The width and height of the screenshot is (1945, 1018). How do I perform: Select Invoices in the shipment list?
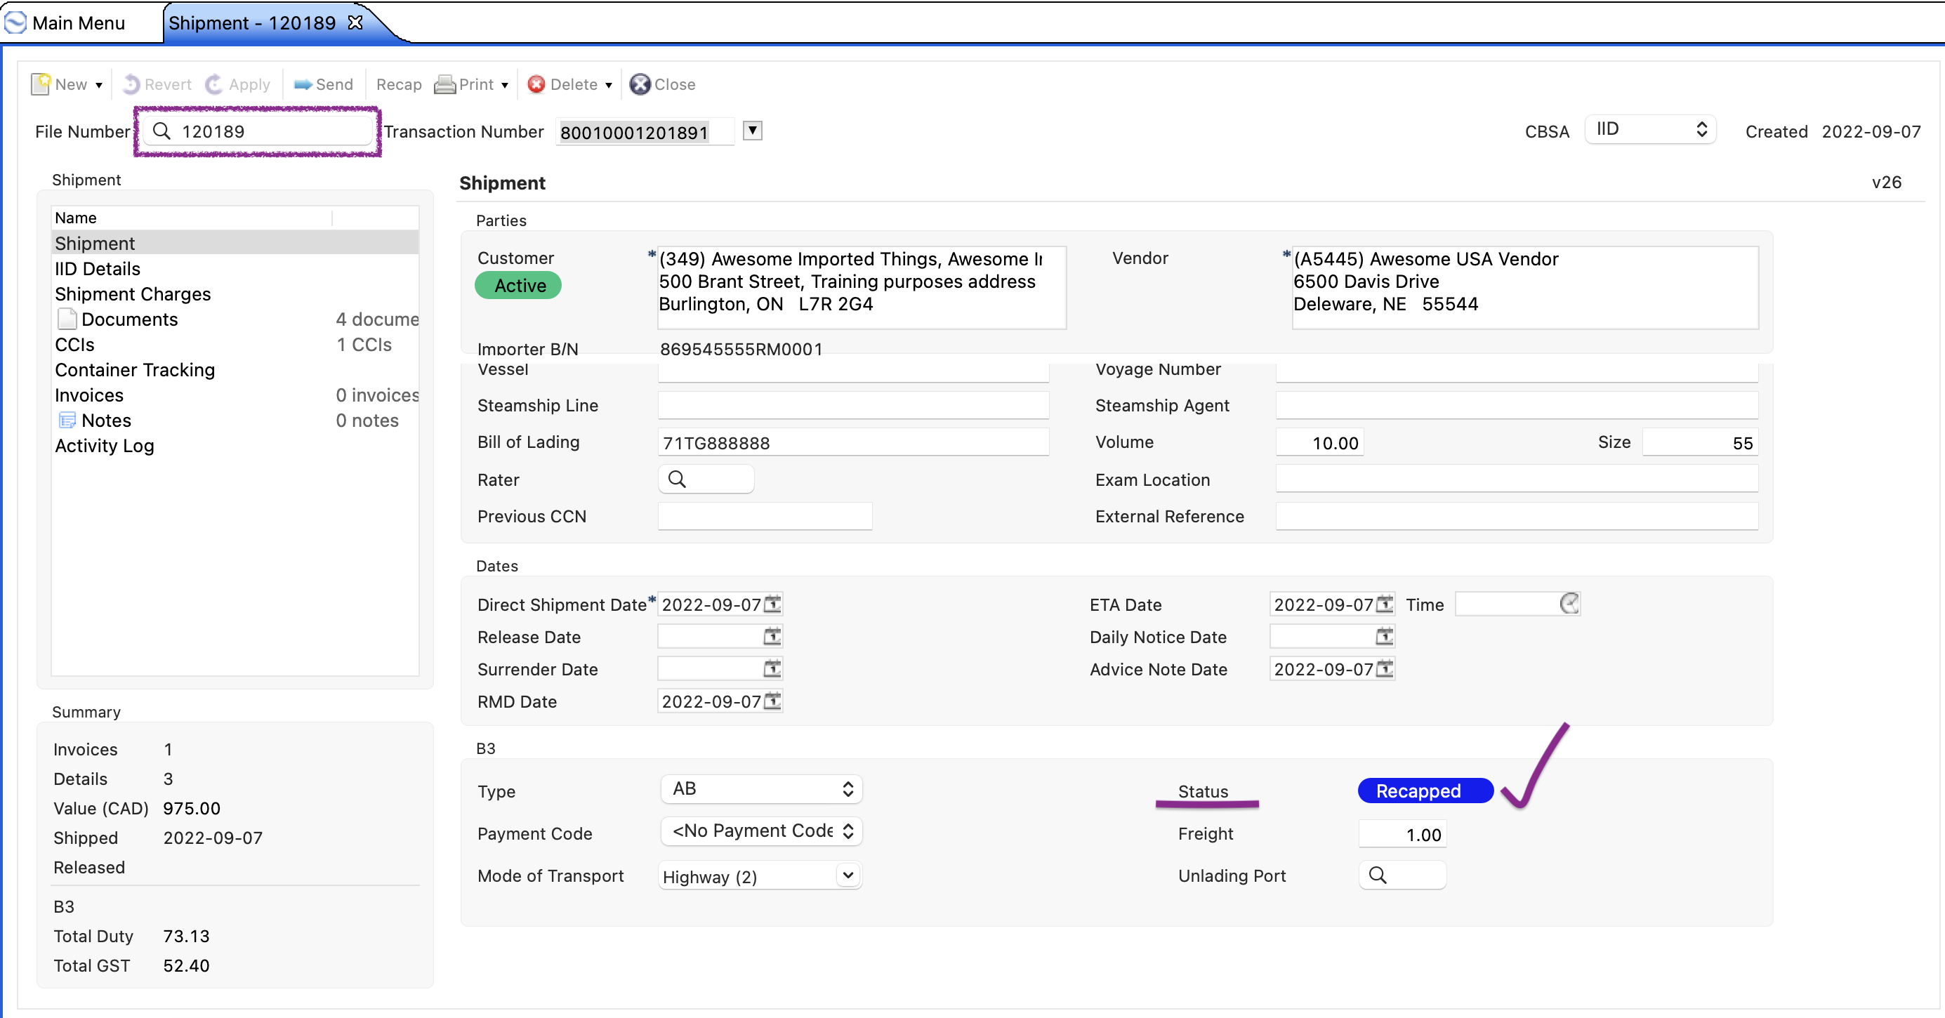tap(235, 395)
